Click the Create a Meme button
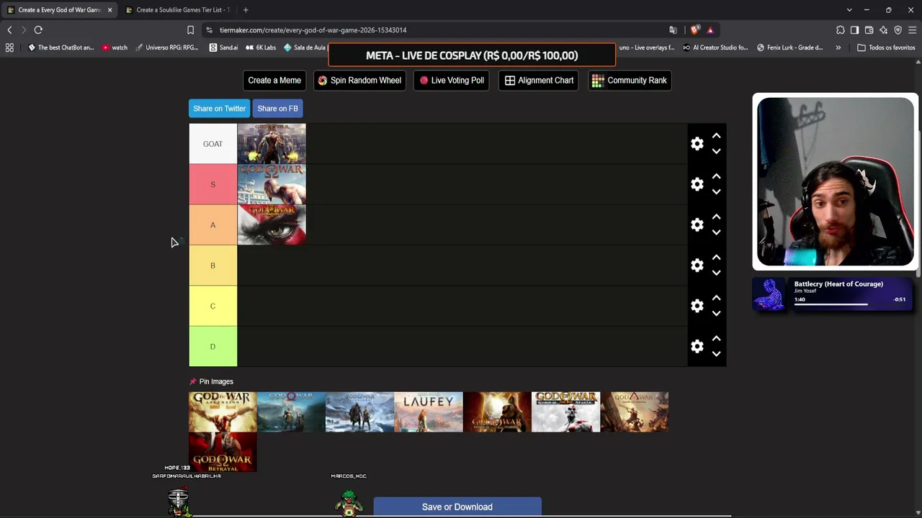 pyautogui.click(x=274, y=81)
